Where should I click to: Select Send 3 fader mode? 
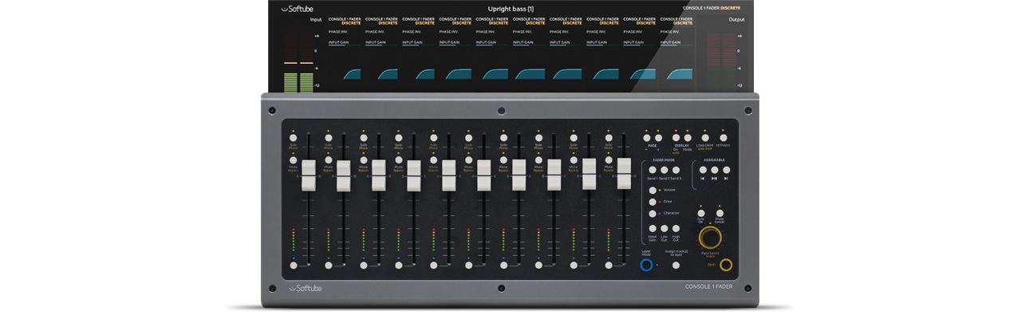676,170
